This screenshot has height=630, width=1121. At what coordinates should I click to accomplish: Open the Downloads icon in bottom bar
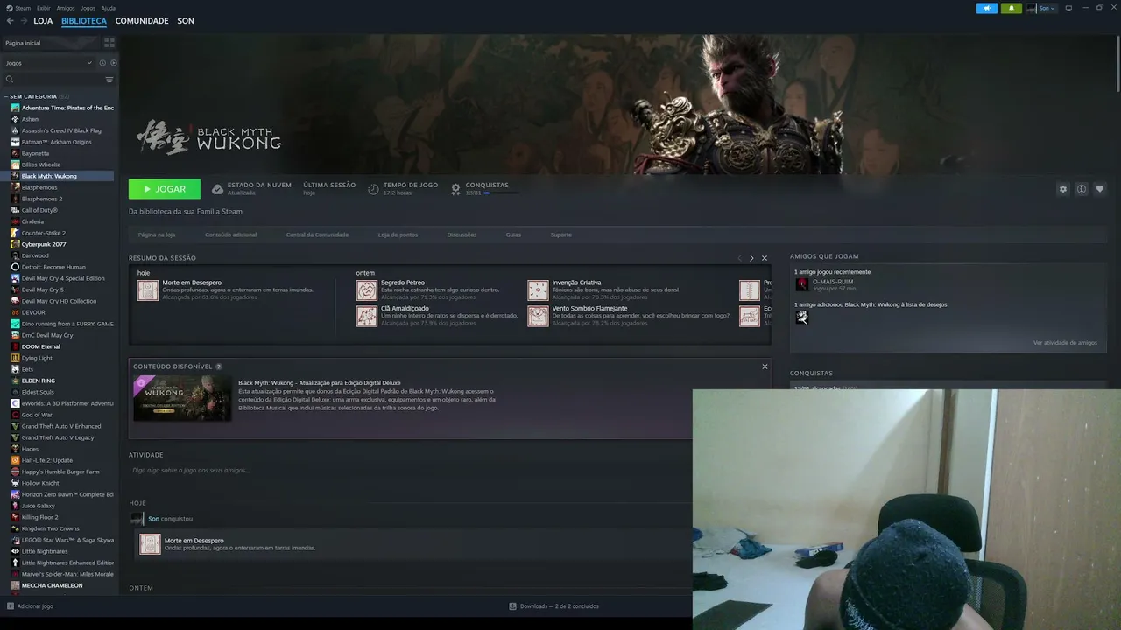[513, 605]
